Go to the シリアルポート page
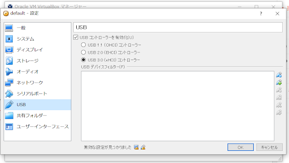Image resolution: width=289 pixels, height=163 pixels. 37,93
